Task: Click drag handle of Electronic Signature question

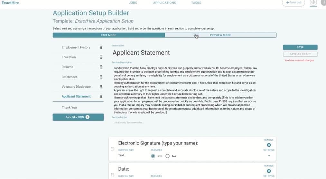Action: click(112, 149)
